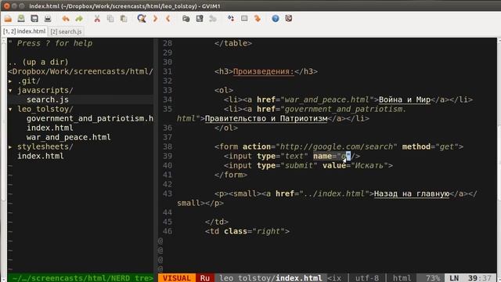501x282 pixels.
Task: Place cursor on 'Назад на главную' text
Action: (412, 193)
